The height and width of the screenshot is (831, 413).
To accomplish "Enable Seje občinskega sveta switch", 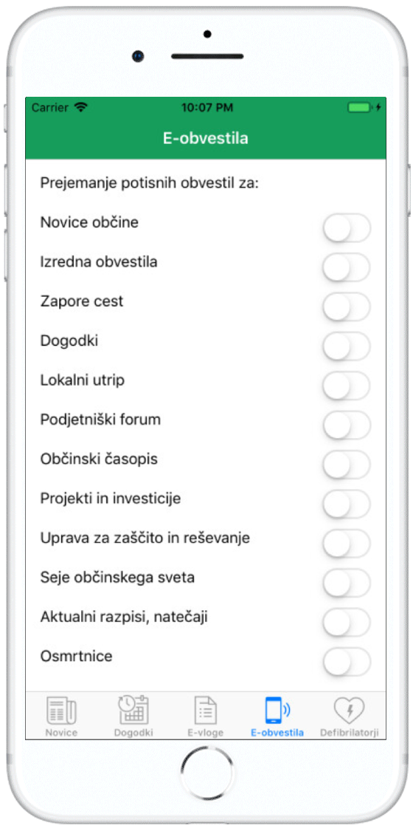I will point(347,583).
